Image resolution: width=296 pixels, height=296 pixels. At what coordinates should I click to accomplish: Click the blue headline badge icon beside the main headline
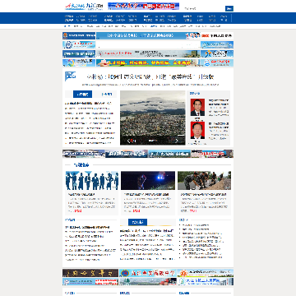[70, 76]
